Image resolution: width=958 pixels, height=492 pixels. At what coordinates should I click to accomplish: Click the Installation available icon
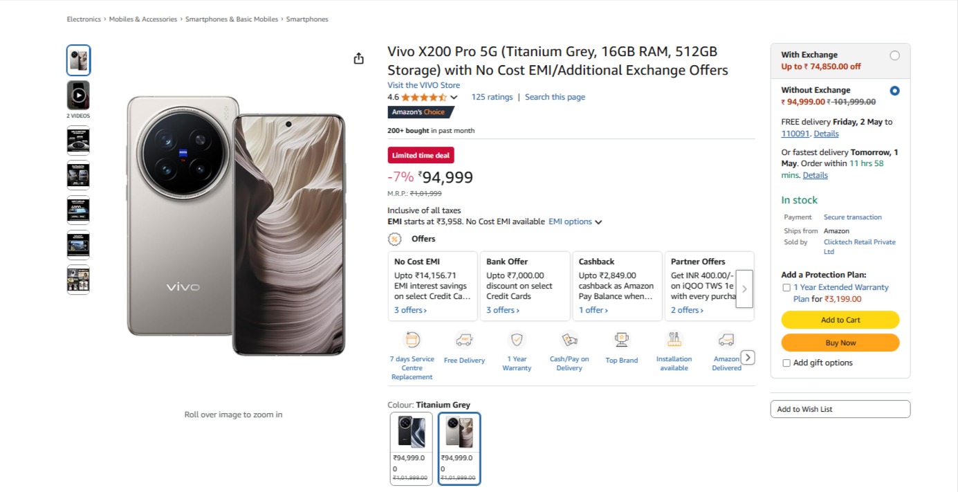(x=674, y=340)
